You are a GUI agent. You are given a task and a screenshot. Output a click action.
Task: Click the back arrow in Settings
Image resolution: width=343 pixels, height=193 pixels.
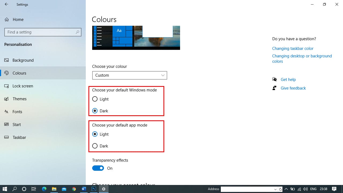click(6, 4)
